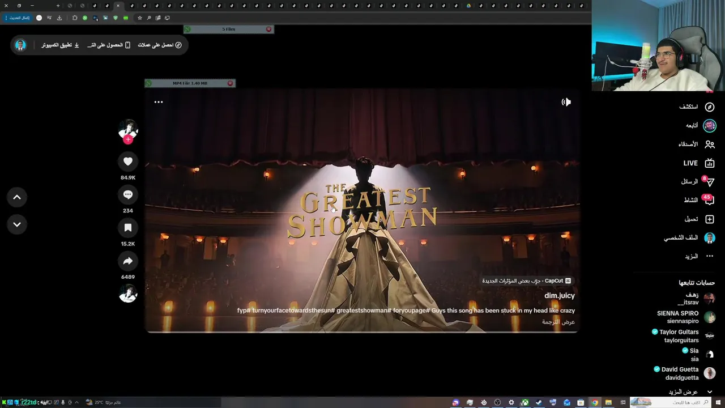Open النشاط (Activity) notifications

(x=699, y=200)
